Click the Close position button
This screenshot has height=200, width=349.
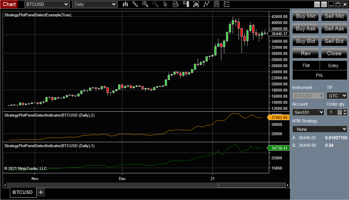click(334, 53)
